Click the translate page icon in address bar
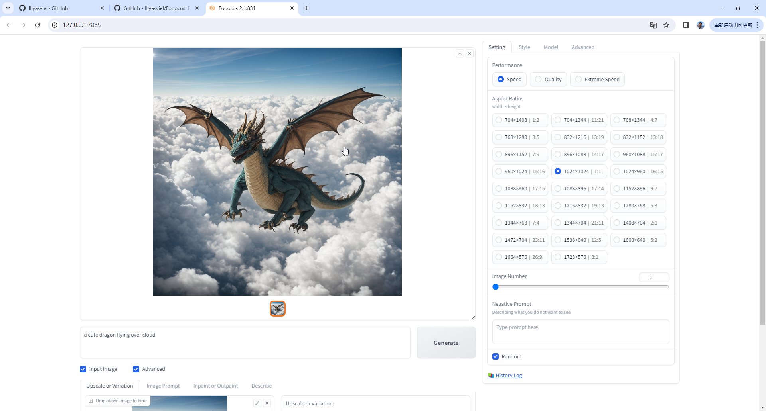This screenshot has height=411, width=766. click(653, 25)
